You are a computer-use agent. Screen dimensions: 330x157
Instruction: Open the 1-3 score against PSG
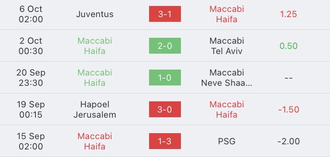coord(165,141)
